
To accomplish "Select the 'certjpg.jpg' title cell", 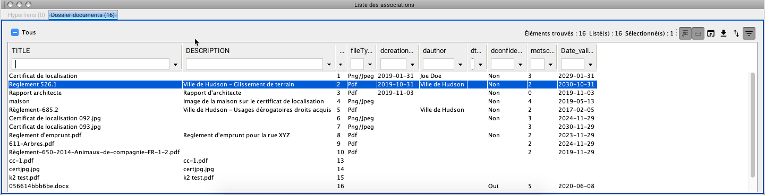I will coord(24,169).
